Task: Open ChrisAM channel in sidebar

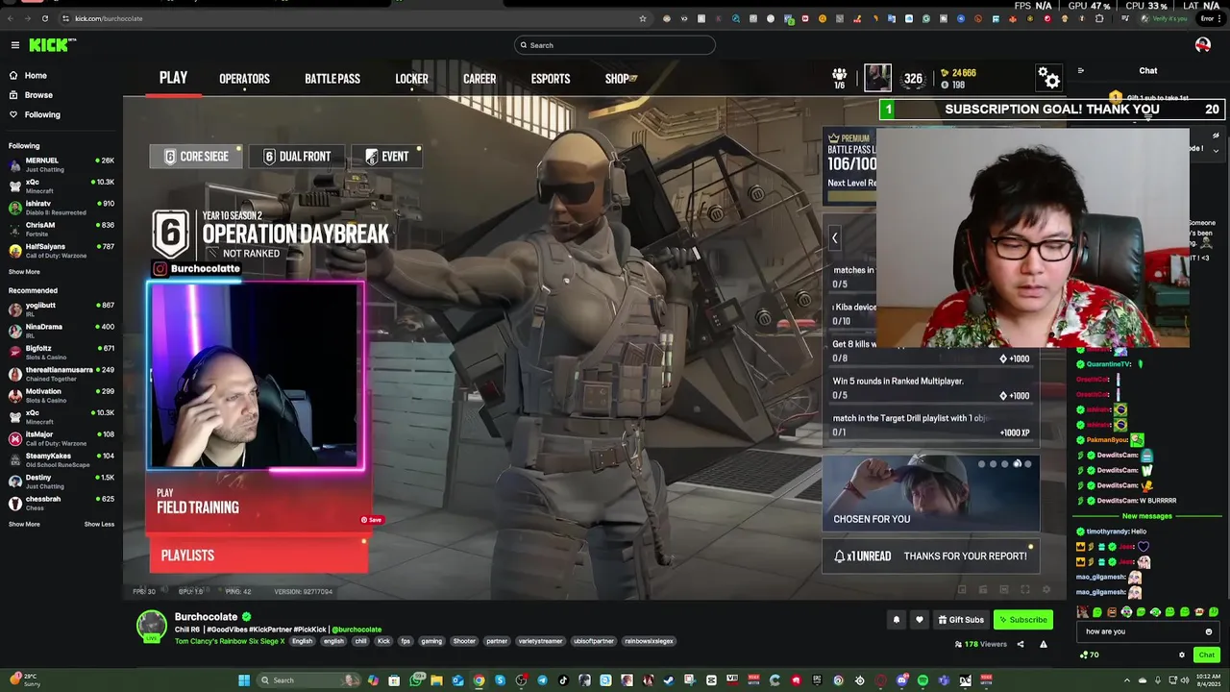Action: click(x=61, y=229)
